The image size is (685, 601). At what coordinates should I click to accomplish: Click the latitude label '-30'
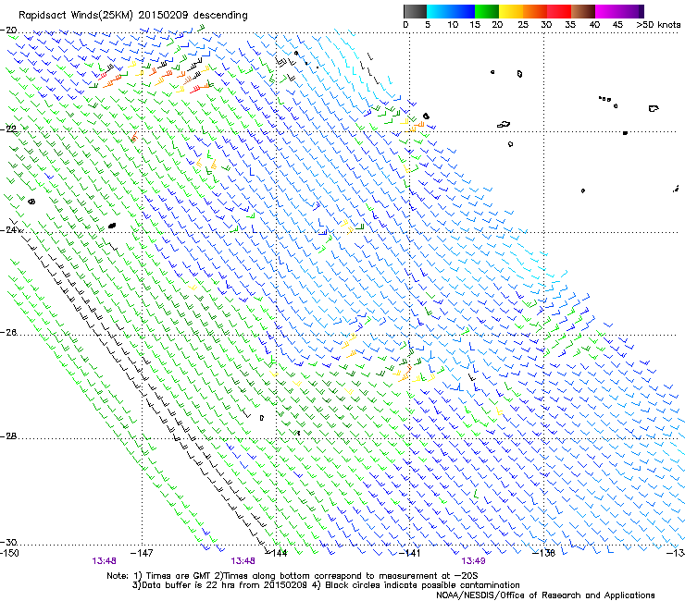click(x=9, y=543)
